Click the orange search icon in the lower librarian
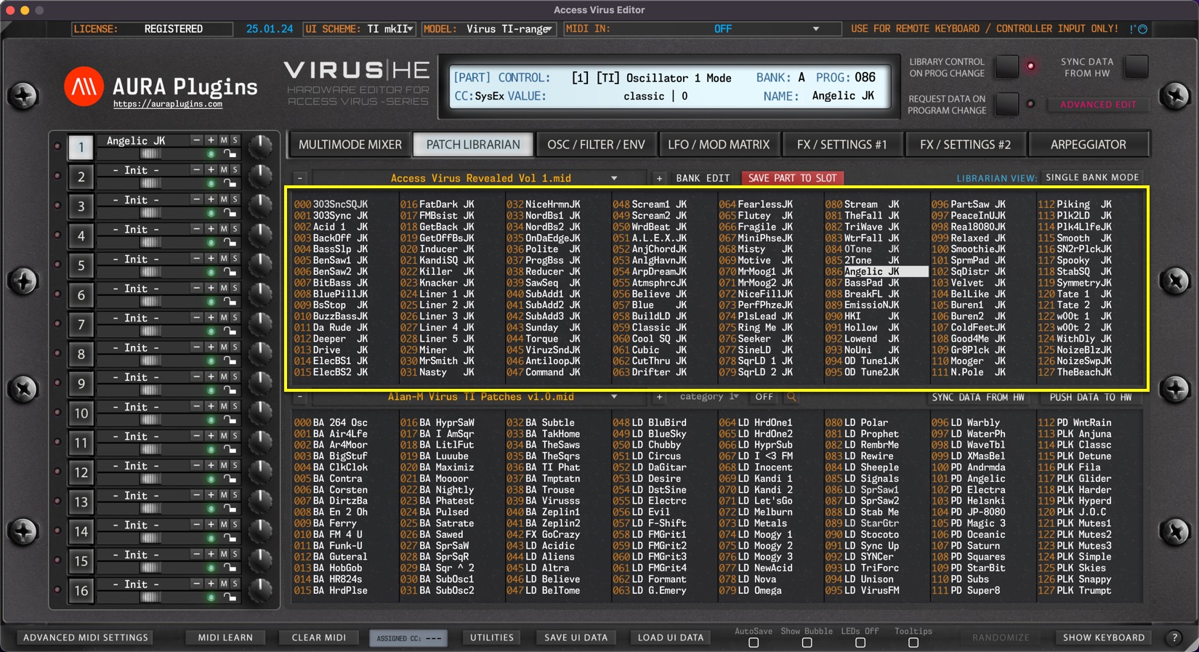 [x=791, y=397]
